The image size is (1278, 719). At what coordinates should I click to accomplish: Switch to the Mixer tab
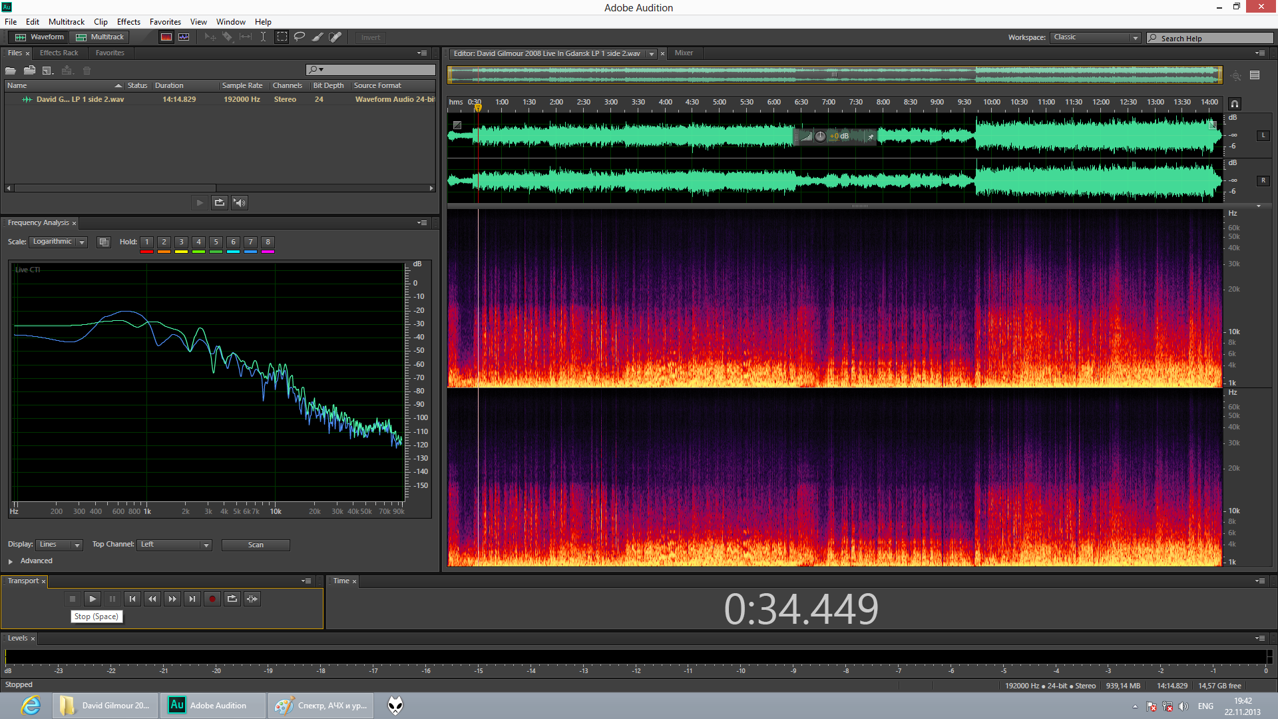coord(684,53)
